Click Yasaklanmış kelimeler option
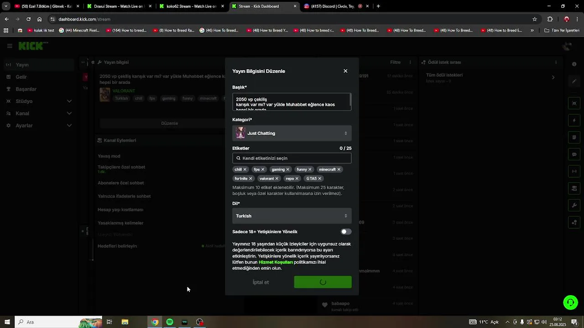Screen dimensions: 584x328 [120, 223]
